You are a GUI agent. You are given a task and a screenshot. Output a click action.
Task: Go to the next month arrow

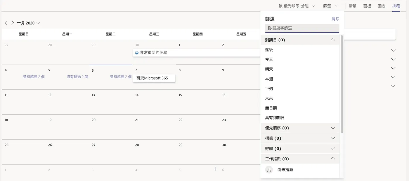click(x=13, y=23)
